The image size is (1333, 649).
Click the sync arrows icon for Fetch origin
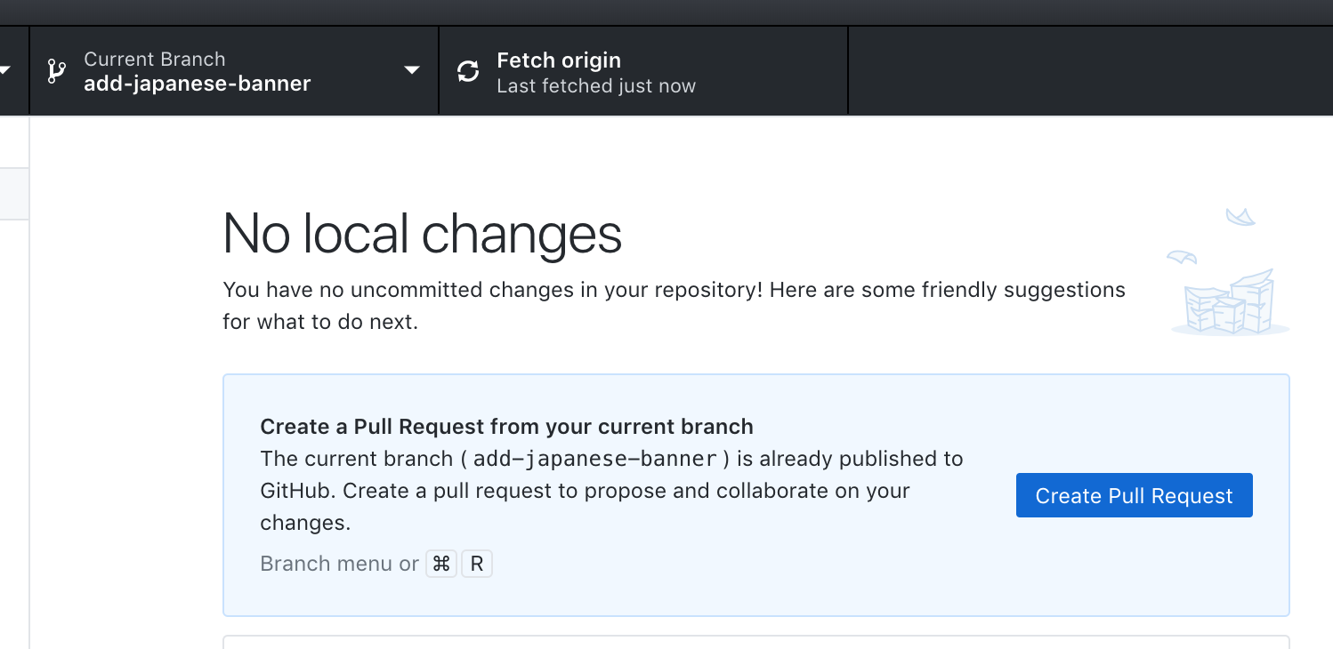click(x=468, y=71)
